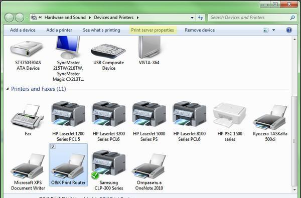Open the view options dropdown arrow
The height and width of the screenshot is (198, 301).
274,30
